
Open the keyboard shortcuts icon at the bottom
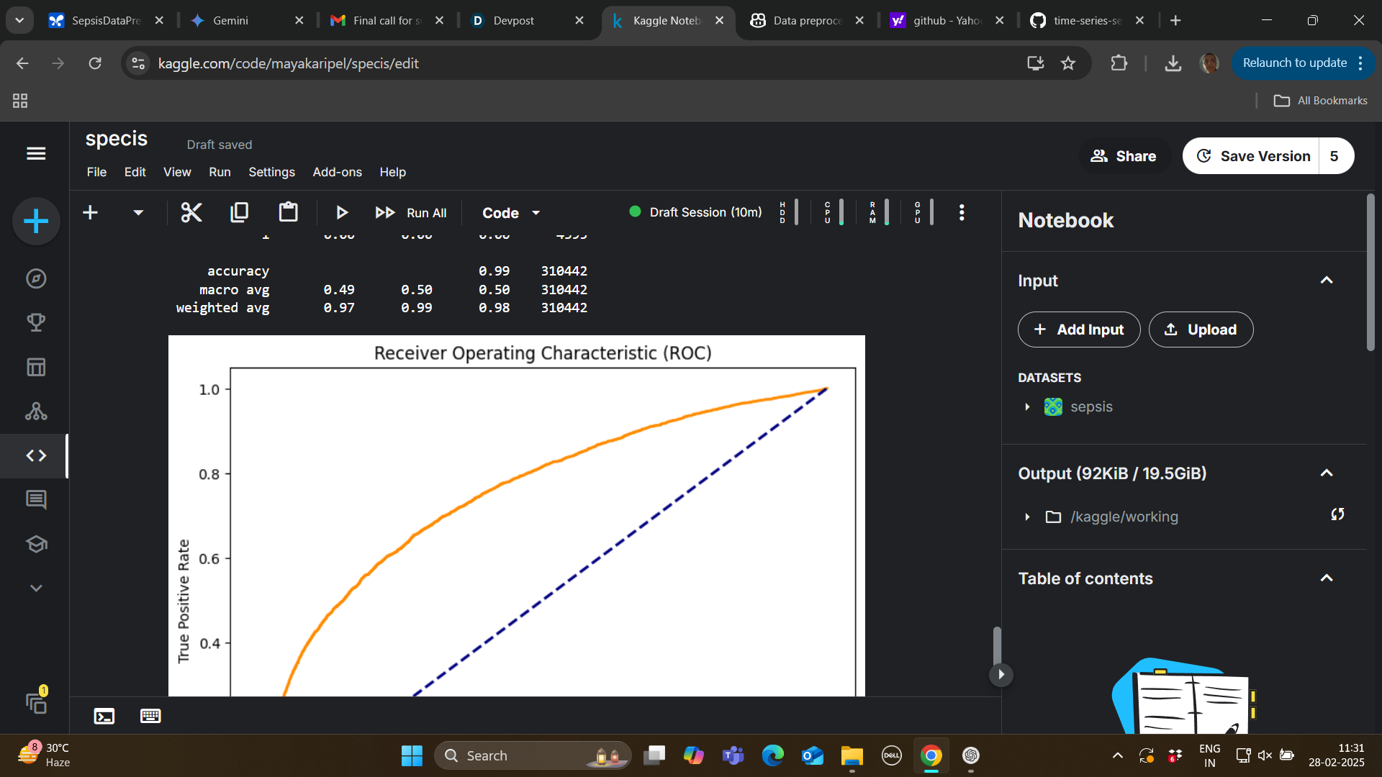tap(150, 716)
